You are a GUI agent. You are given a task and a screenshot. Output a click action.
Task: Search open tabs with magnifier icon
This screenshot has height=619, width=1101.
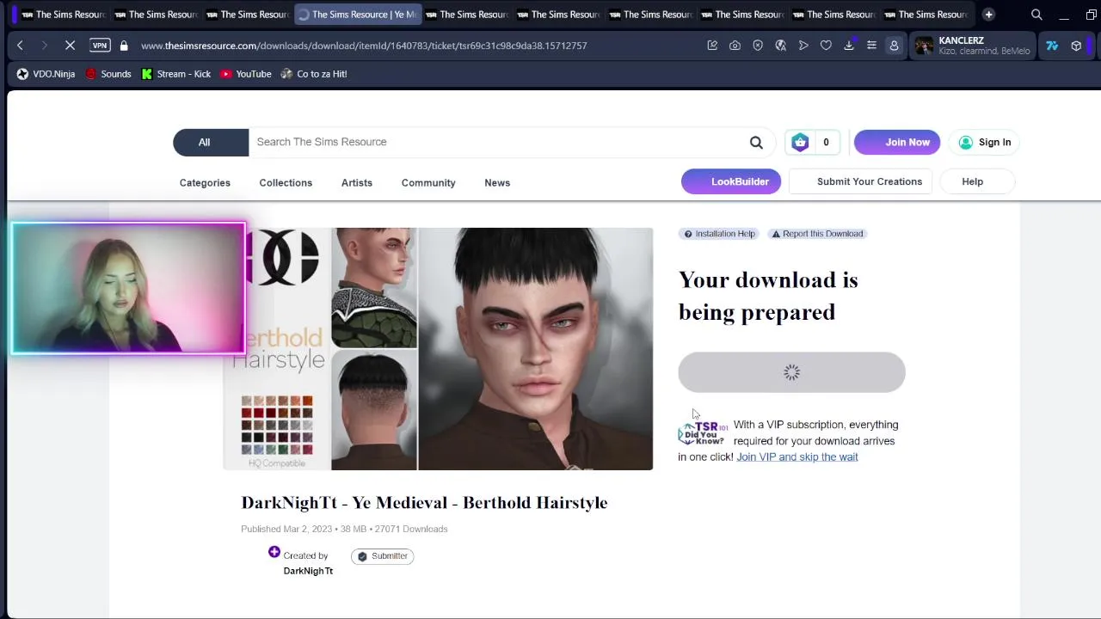pos(1036,15)
